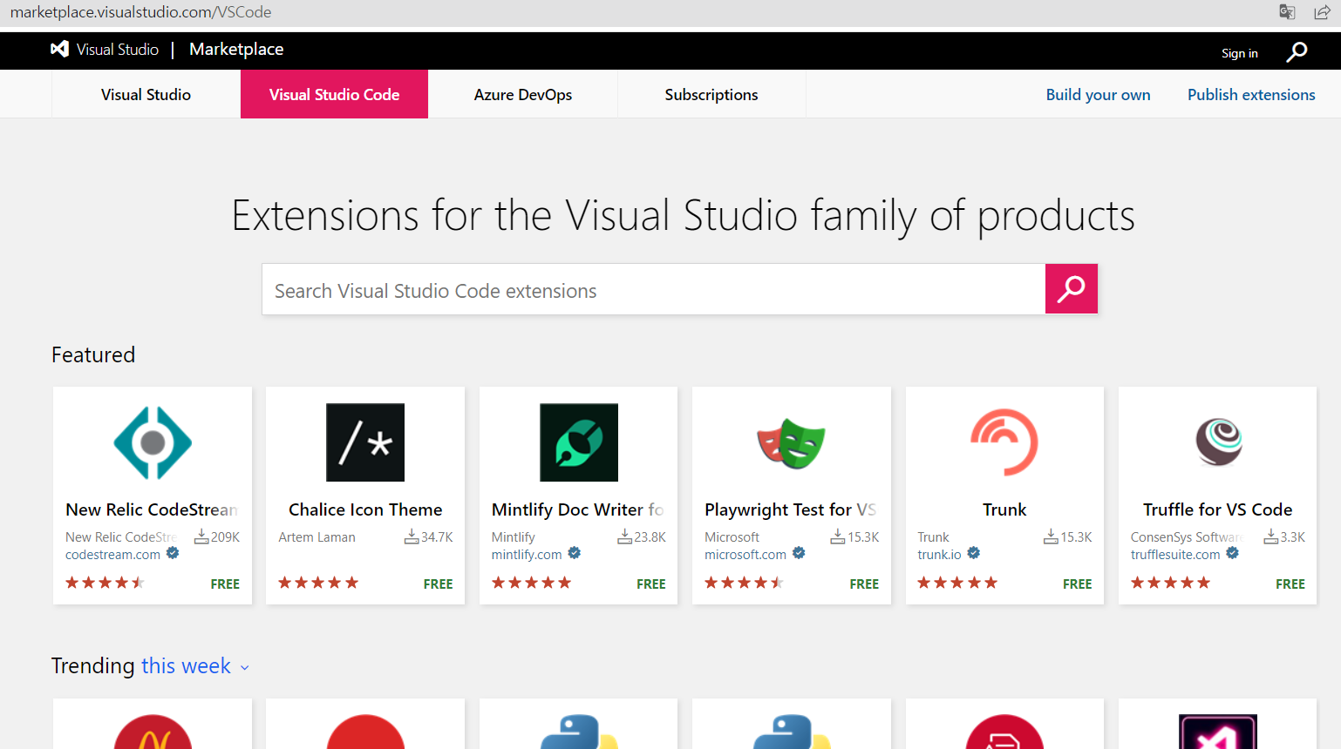1341x749 pixels.
Task: Click Artem Laman publisher name
Action: 317,537
